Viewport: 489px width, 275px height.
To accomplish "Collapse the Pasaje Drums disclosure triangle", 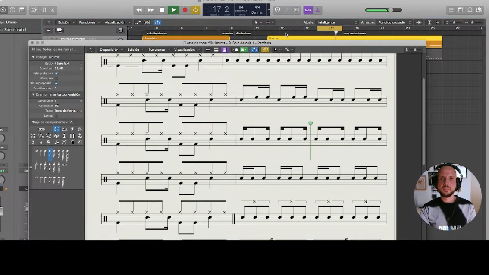I will point(33,57).
